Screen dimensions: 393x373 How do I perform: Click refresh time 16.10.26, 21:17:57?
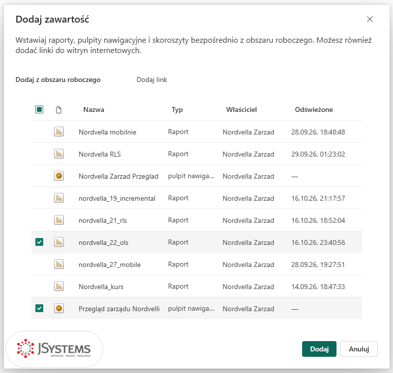(318, 198)
